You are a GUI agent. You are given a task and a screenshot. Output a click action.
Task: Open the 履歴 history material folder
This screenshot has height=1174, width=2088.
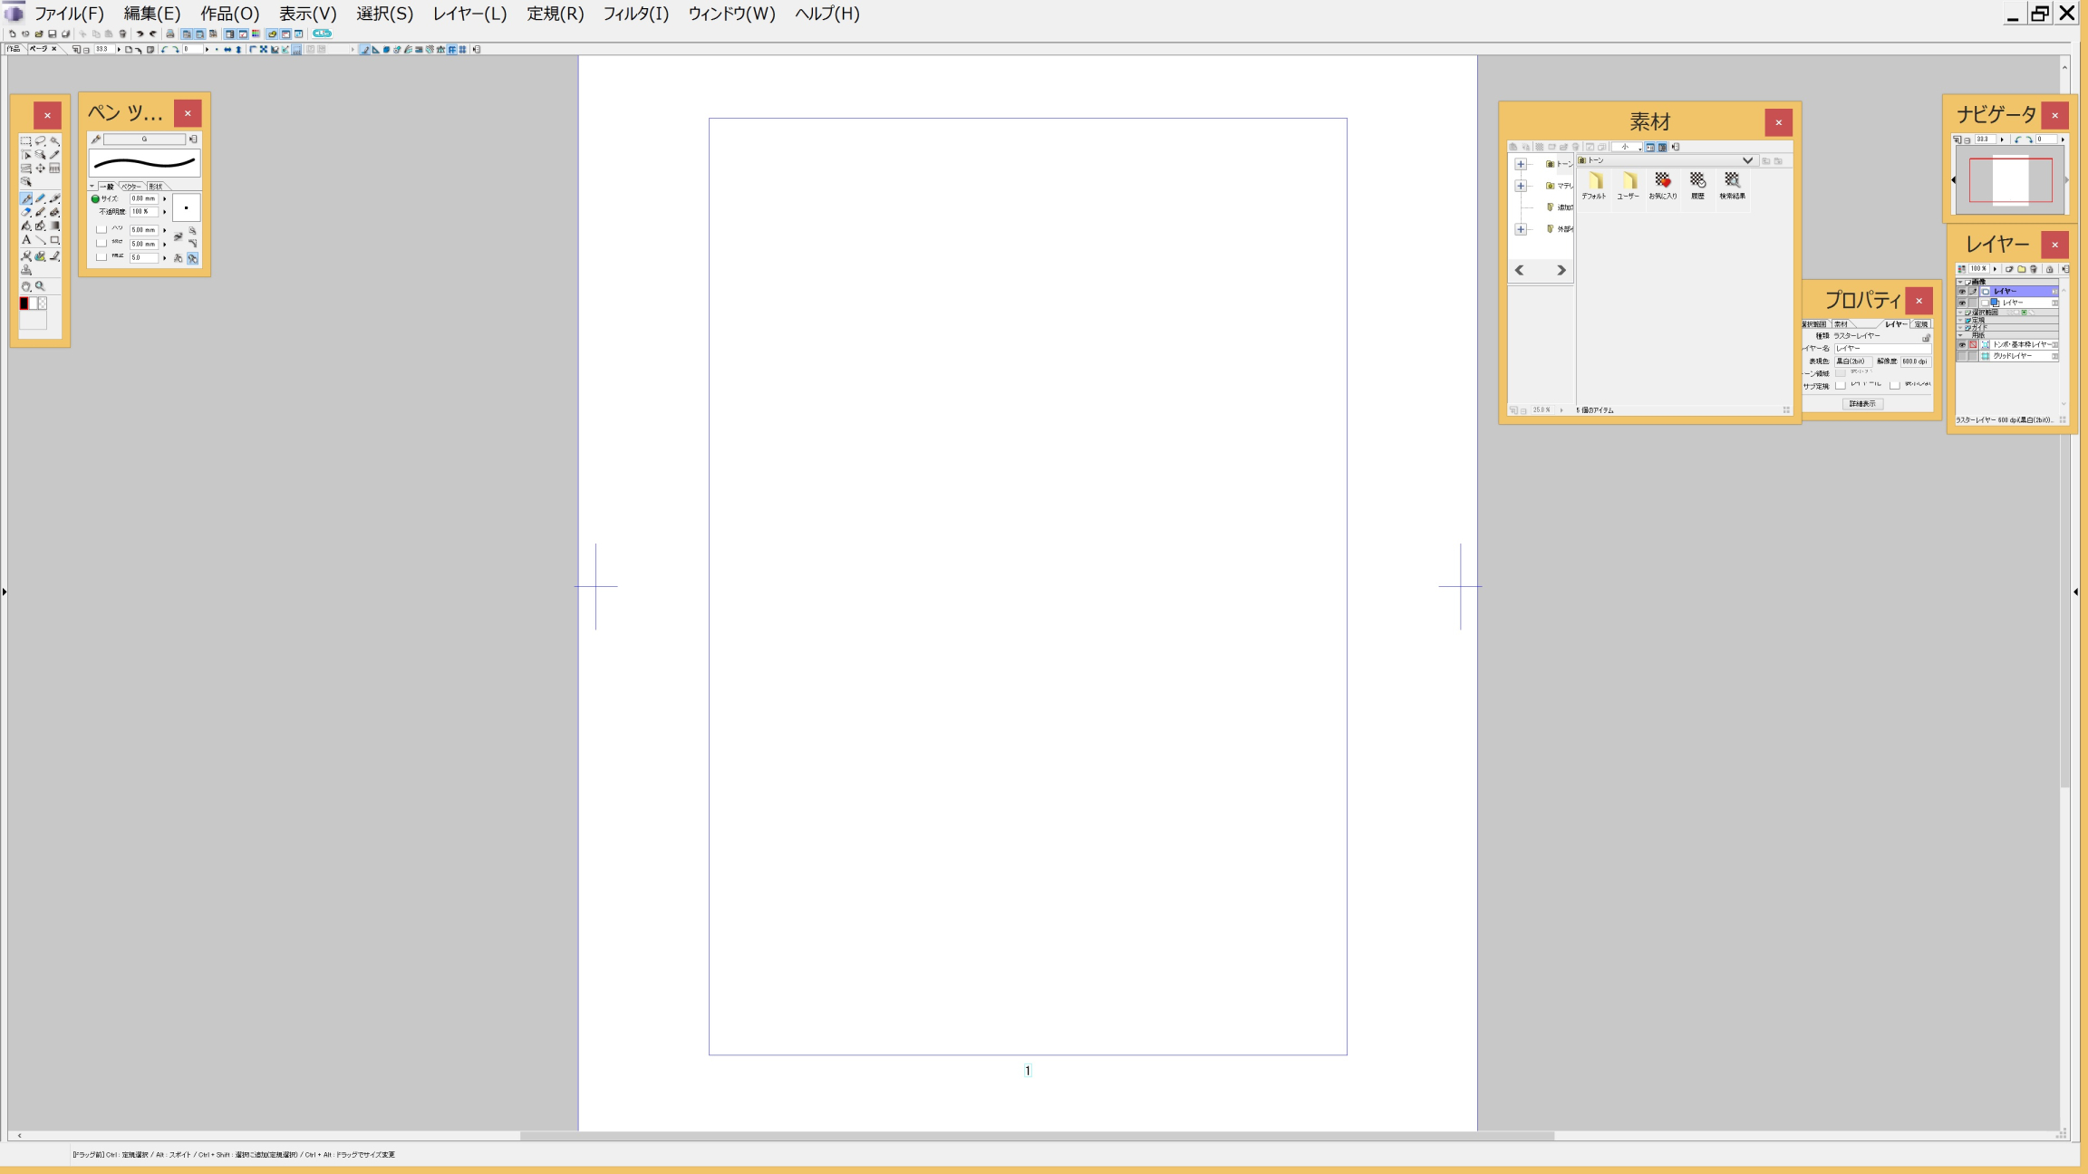(x=1697, y=185)
